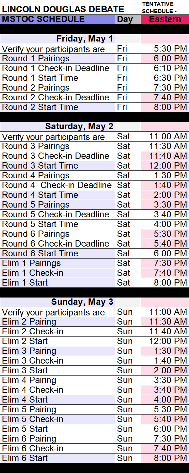189x473 pixels.
Task: Select the Day column header cell
Action: pos(128,19)
